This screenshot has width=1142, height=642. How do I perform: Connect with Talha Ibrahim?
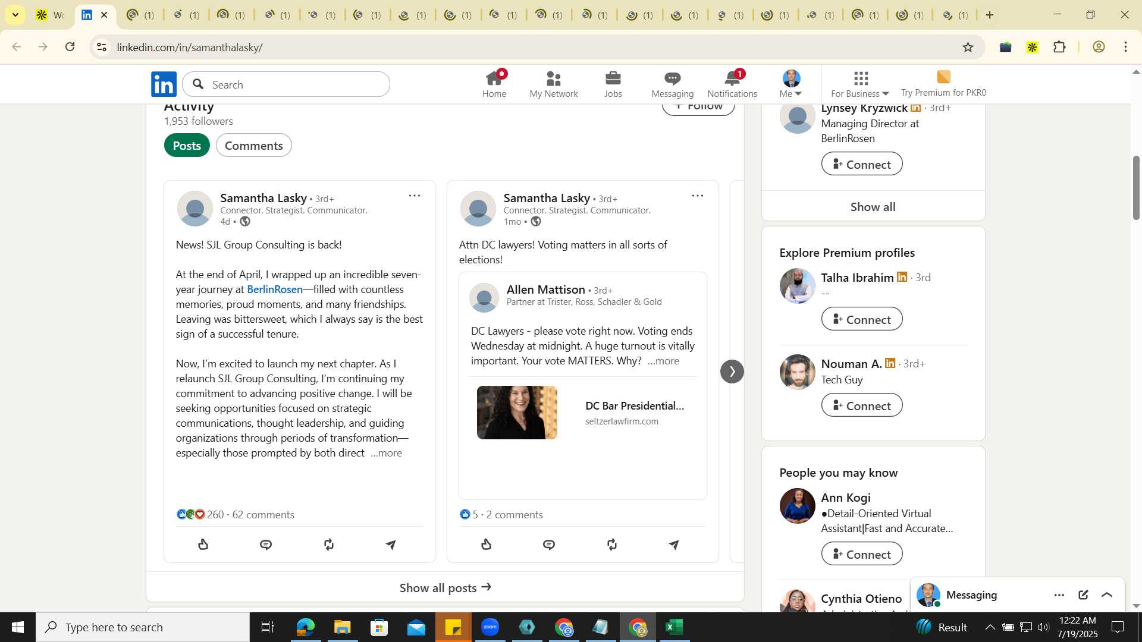[x=862, y=319]
